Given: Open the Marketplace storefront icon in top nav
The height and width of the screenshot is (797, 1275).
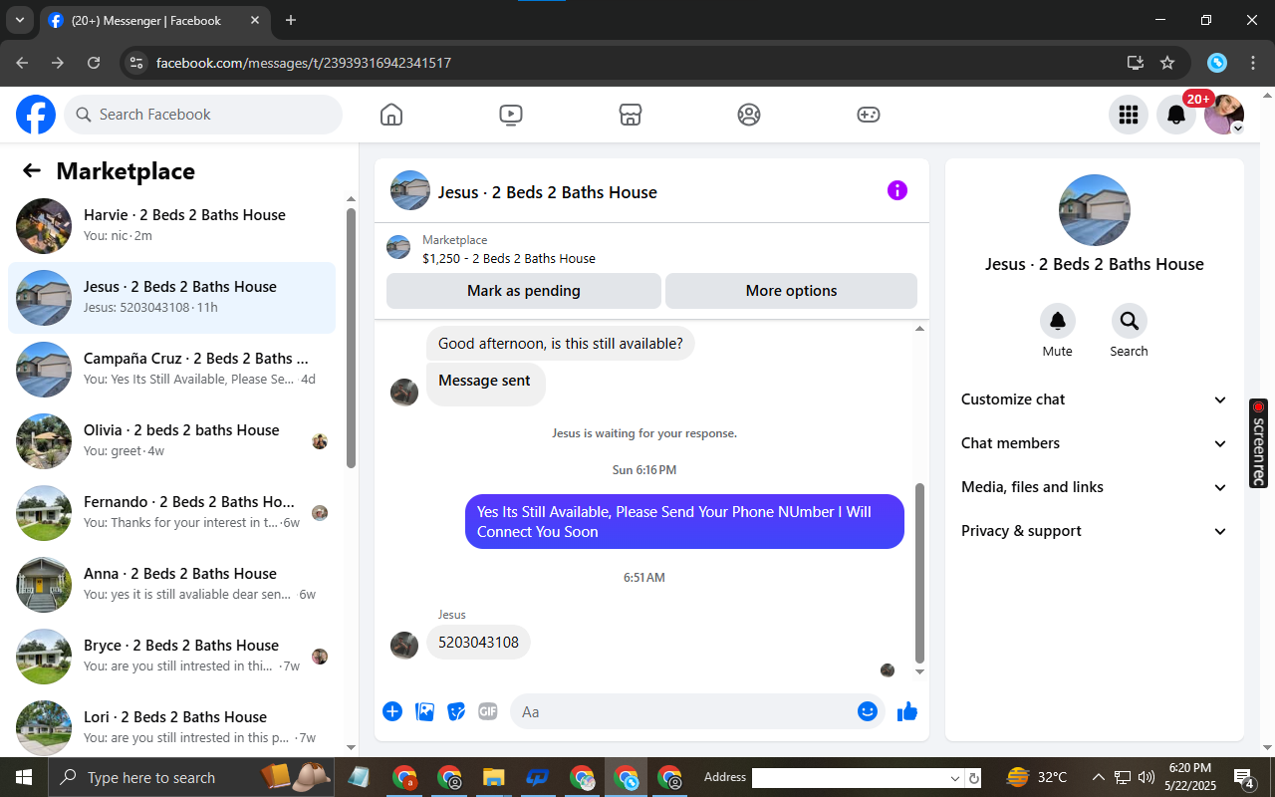Looking at the screenshot, I should pos(630,115).
